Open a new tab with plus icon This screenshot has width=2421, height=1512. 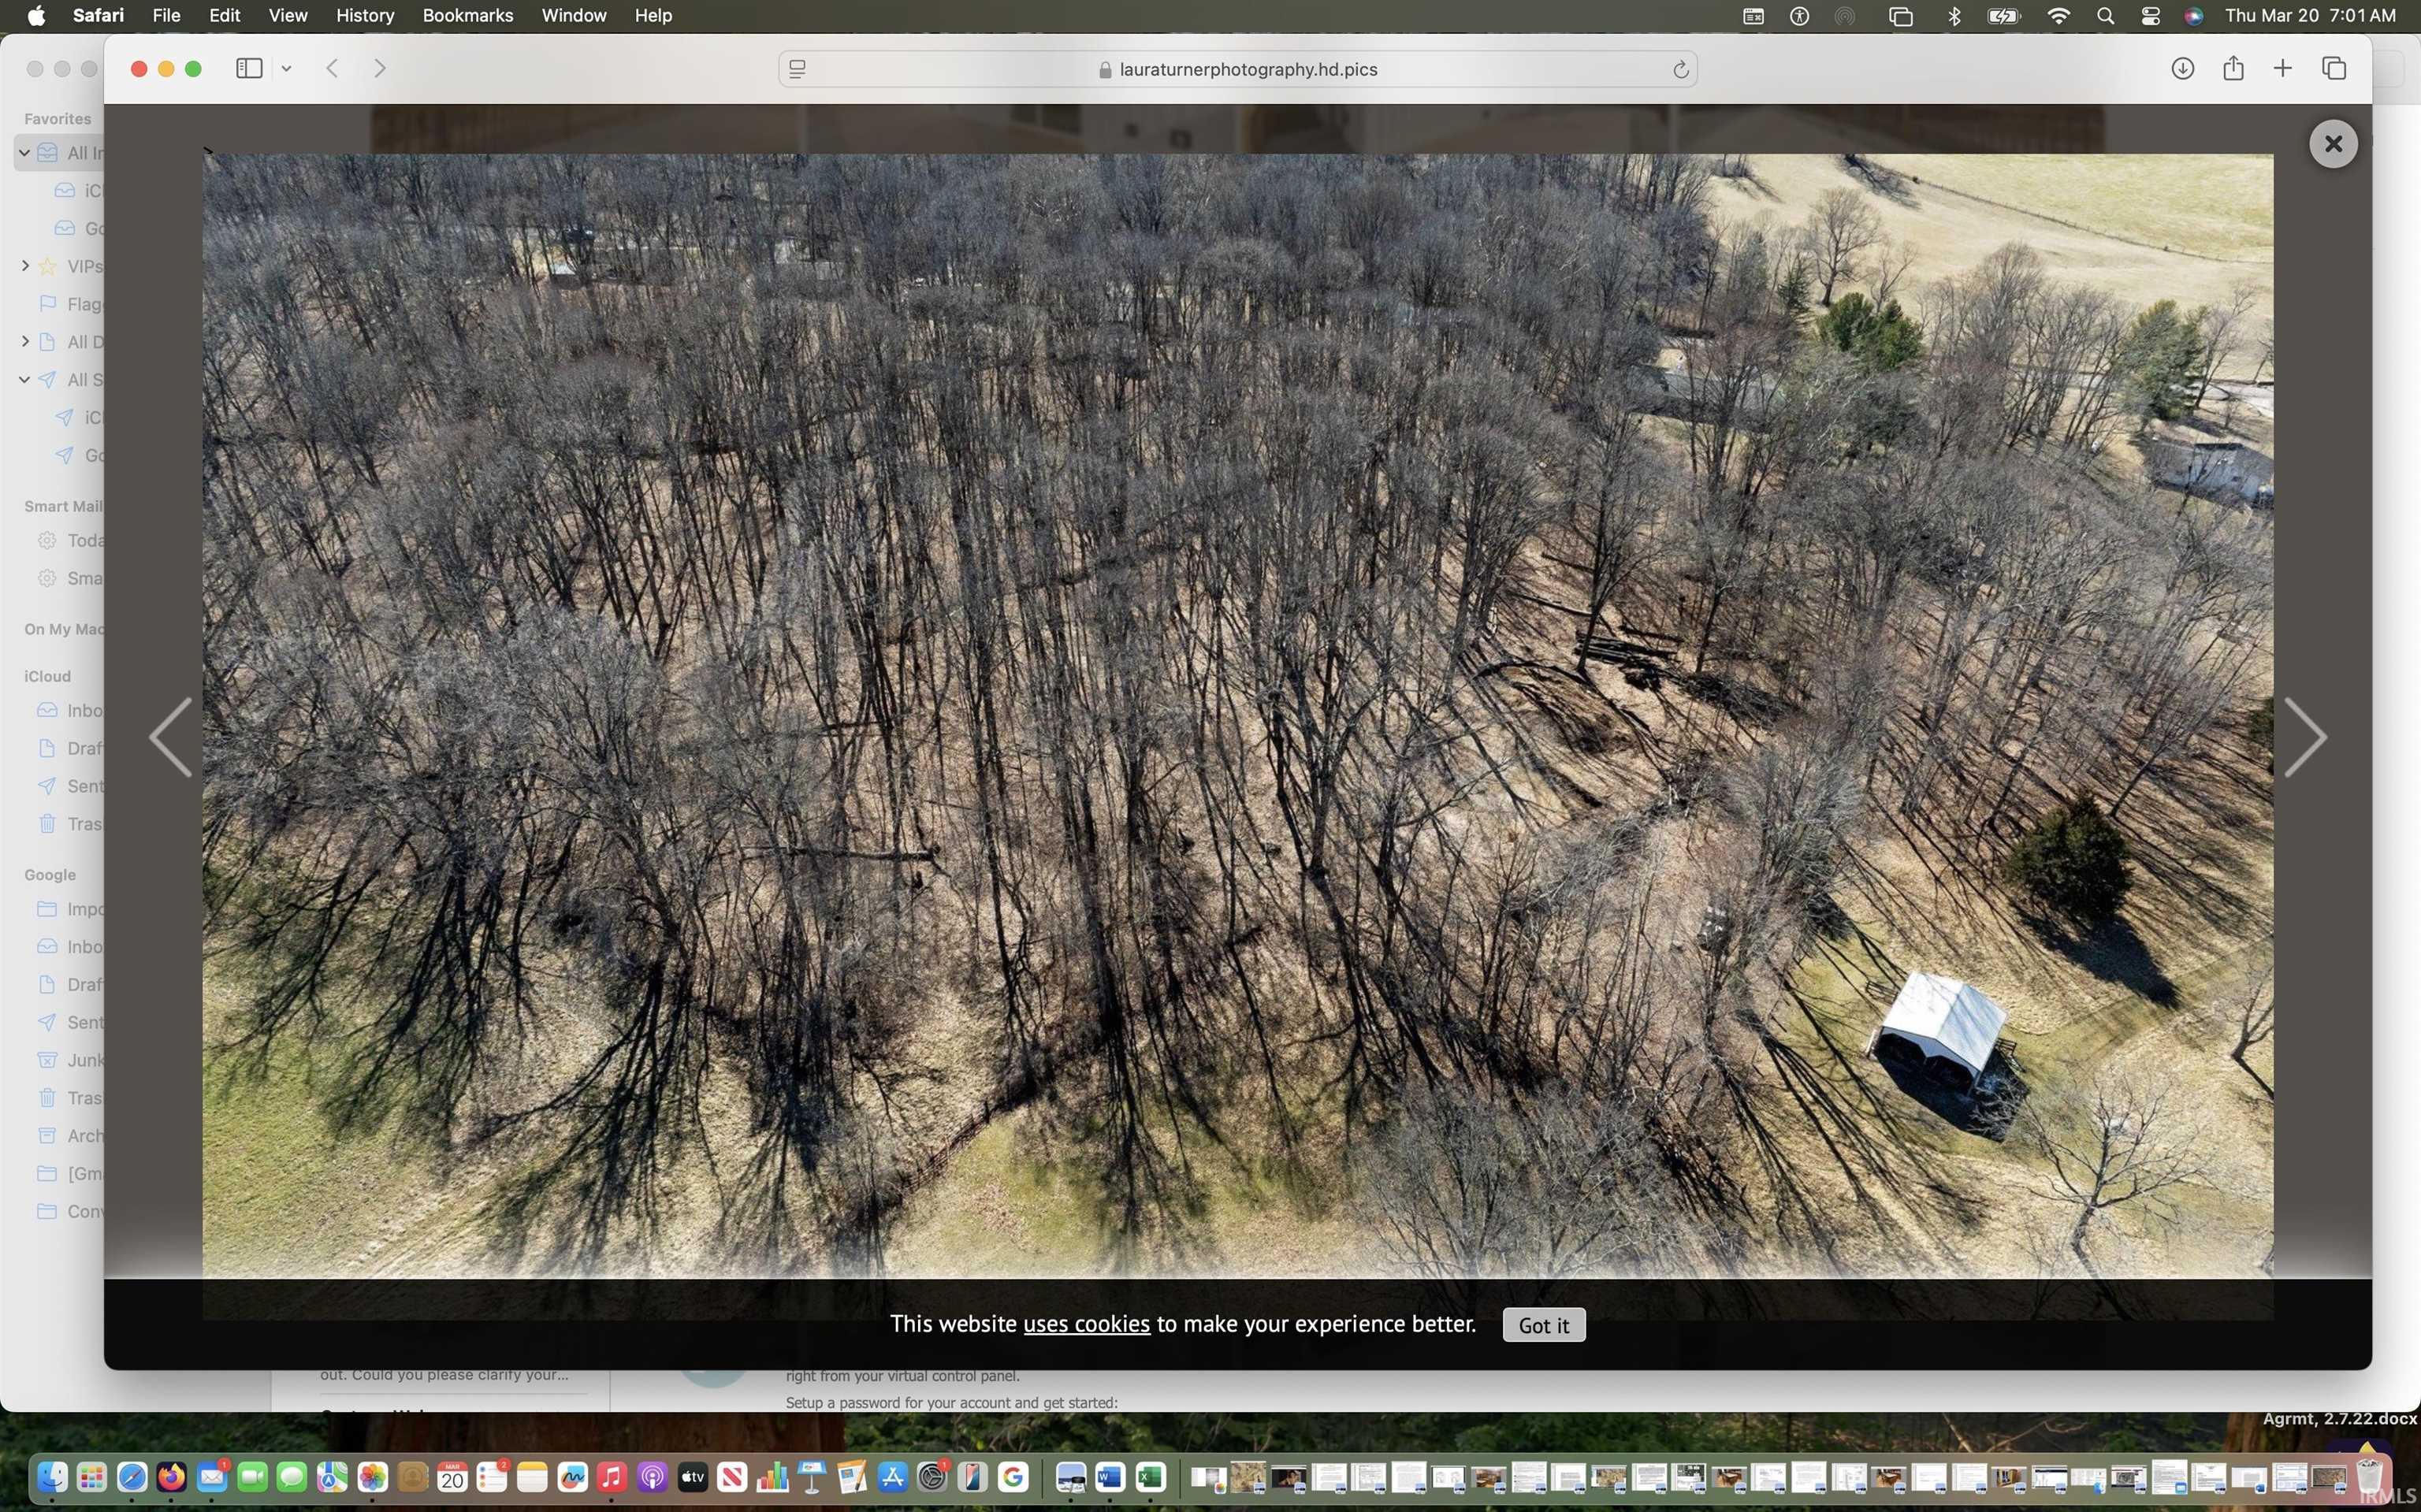[2282, 68]
